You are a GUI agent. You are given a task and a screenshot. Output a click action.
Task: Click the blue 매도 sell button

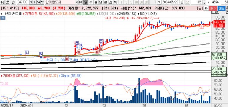coord(222,8)
